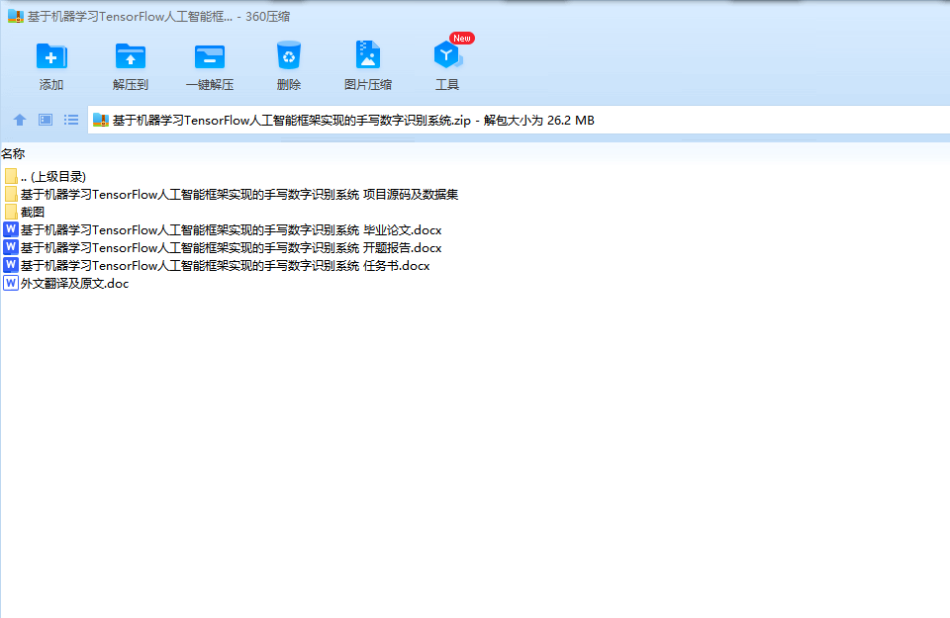The height and width of the screenshot is (618, 950).
Task: Go up one level with the arrow icon
Action: [20, 120]
